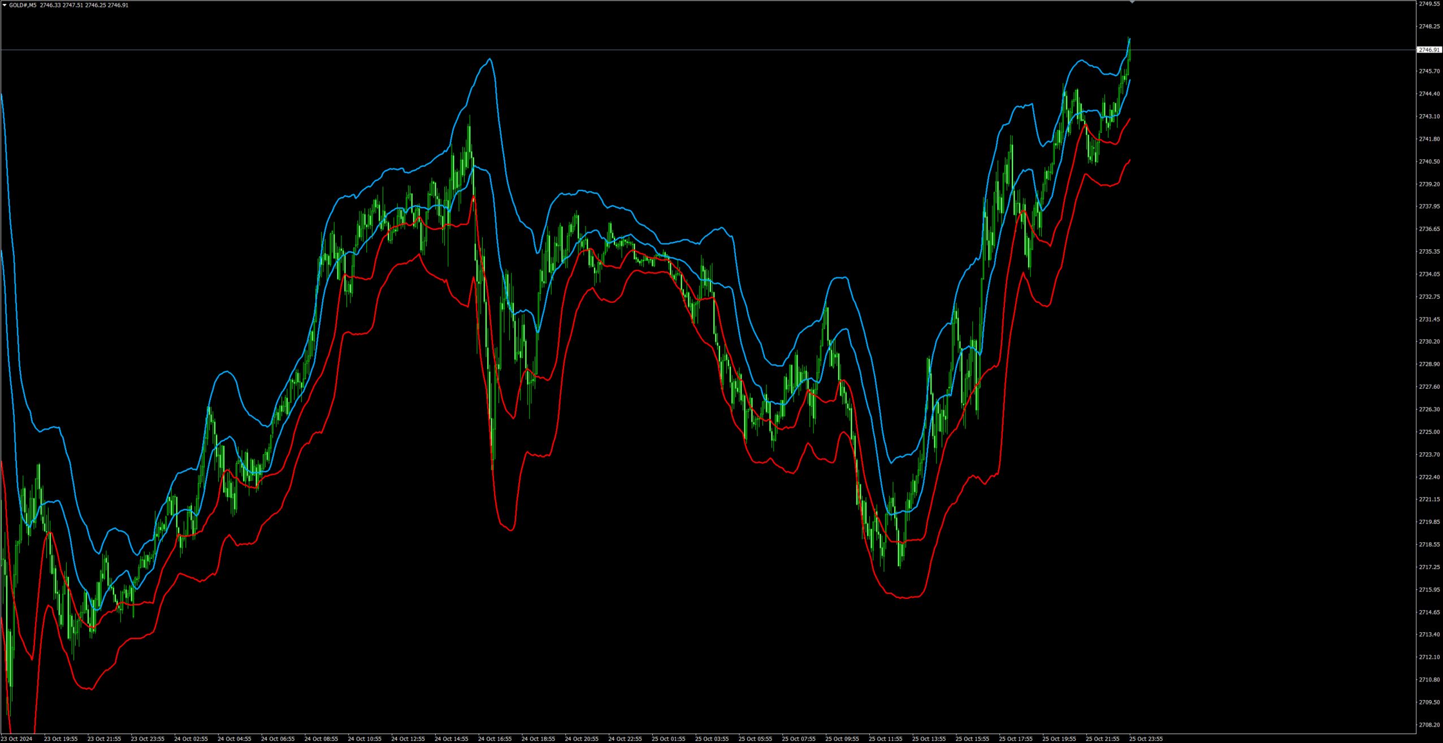Click the 2740.50 price scale label

tap(1429, 162)
